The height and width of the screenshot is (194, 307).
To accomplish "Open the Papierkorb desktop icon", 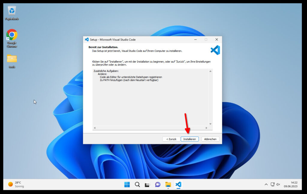I will (12, 12).
